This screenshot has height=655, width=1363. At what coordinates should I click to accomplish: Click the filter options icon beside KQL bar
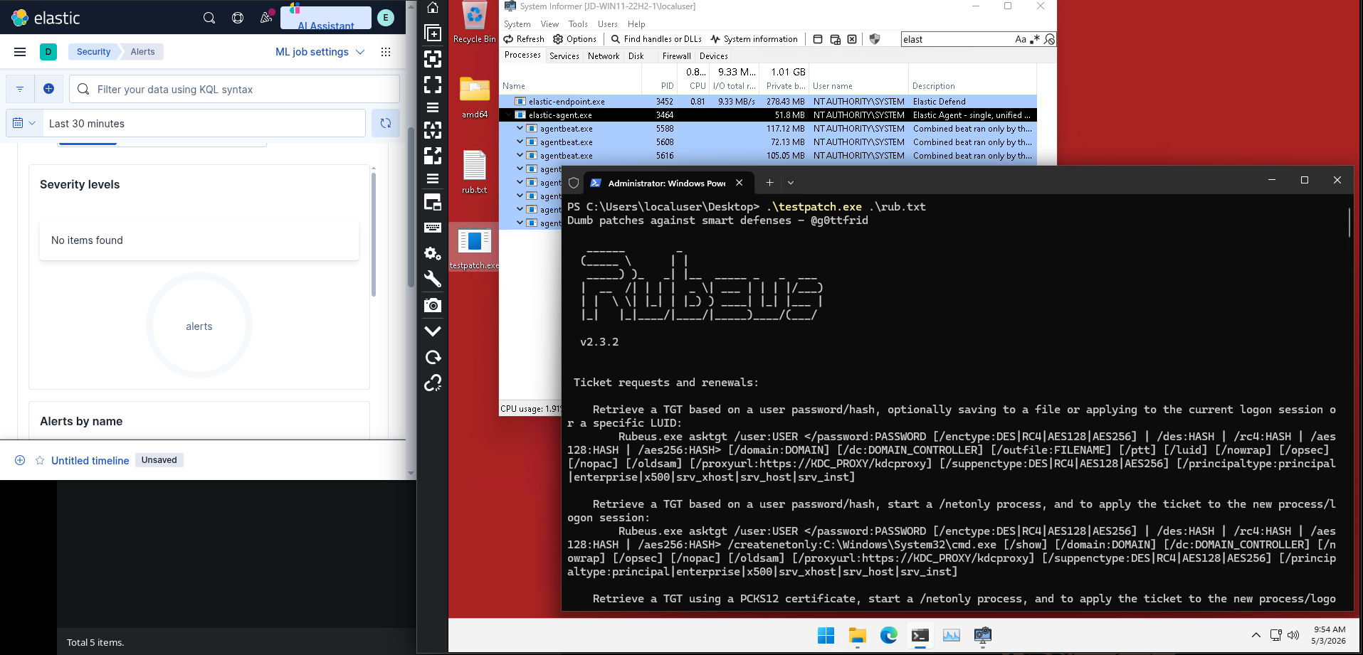[x=20, y=89]
